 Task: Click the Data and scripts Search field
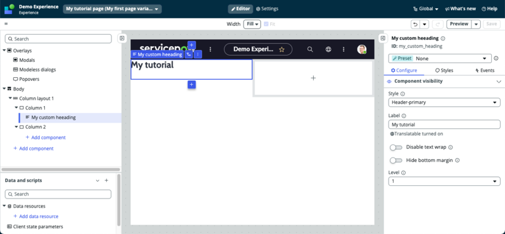(x=58, y=194)
